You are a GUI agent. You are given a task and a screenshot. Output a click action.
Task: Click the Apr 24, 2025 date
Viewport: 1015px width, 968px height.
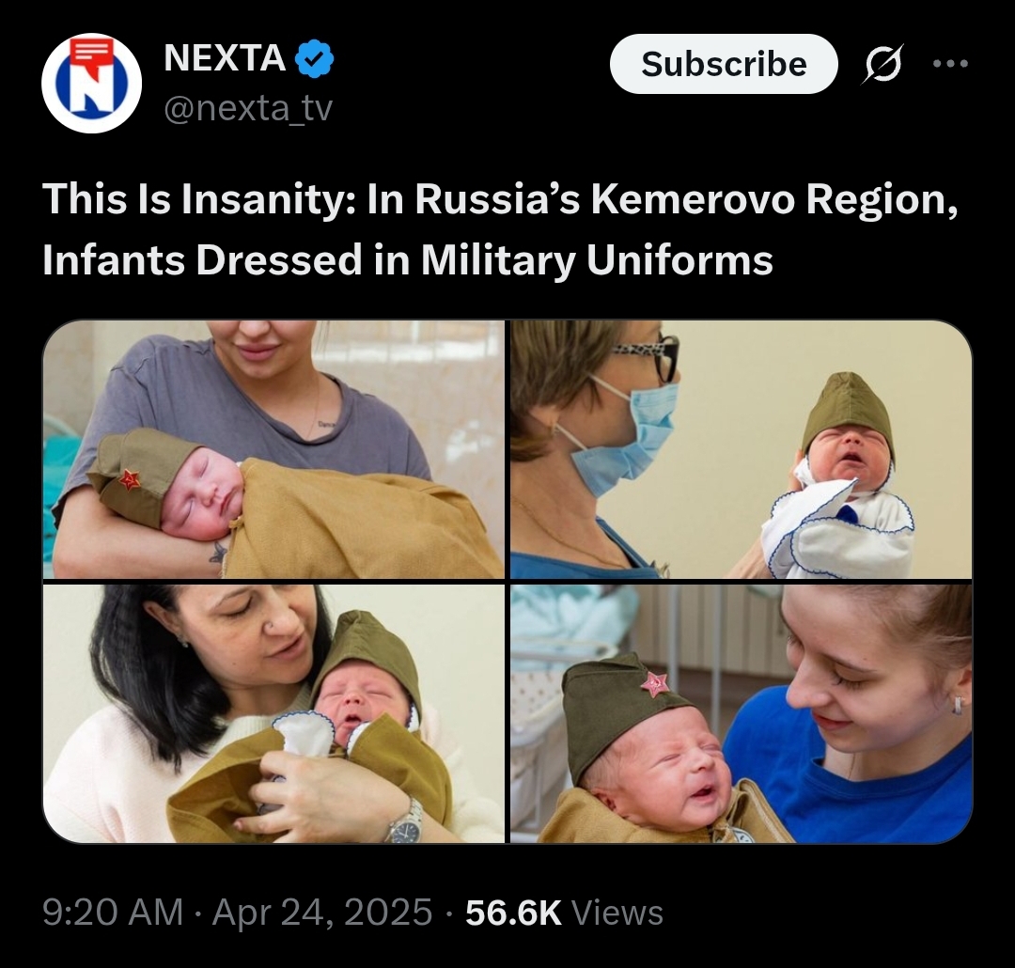(322, 913)
